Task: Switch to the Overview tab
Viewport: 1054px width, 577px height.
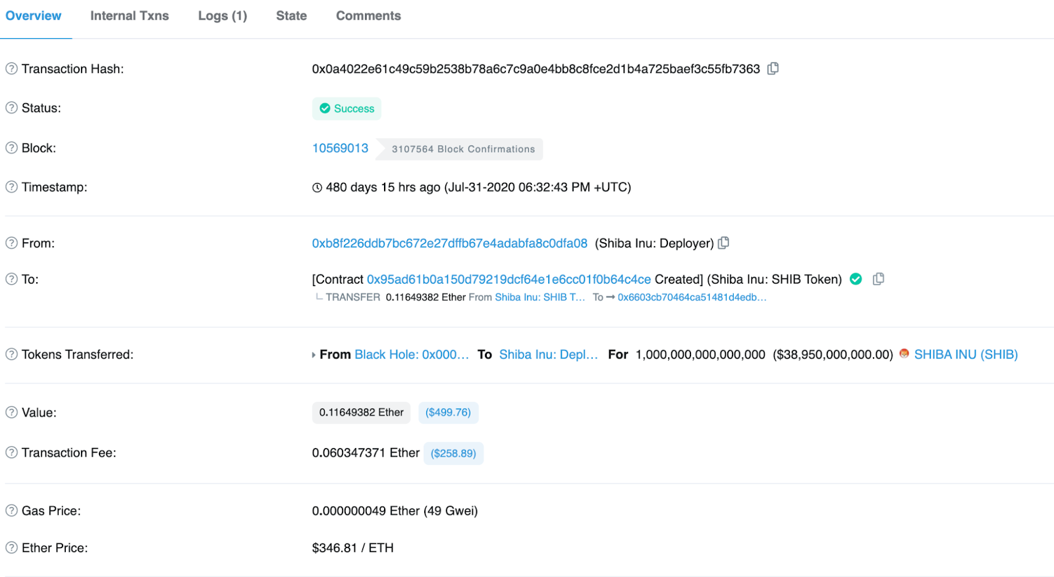Action: [34, 16]
